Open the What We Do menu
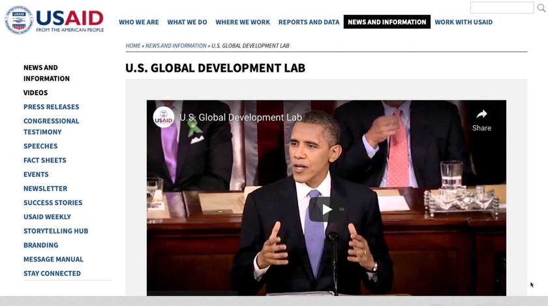 point(187,22)
